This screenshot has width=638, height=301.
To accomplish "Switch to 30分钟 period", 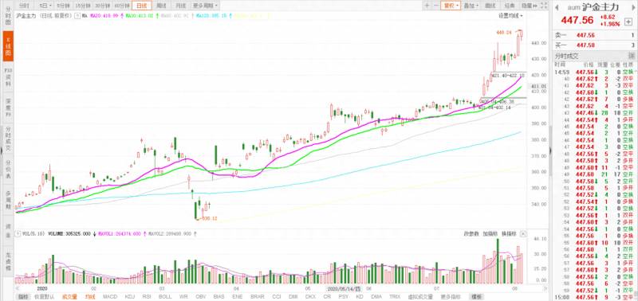I will click(102, 6).
